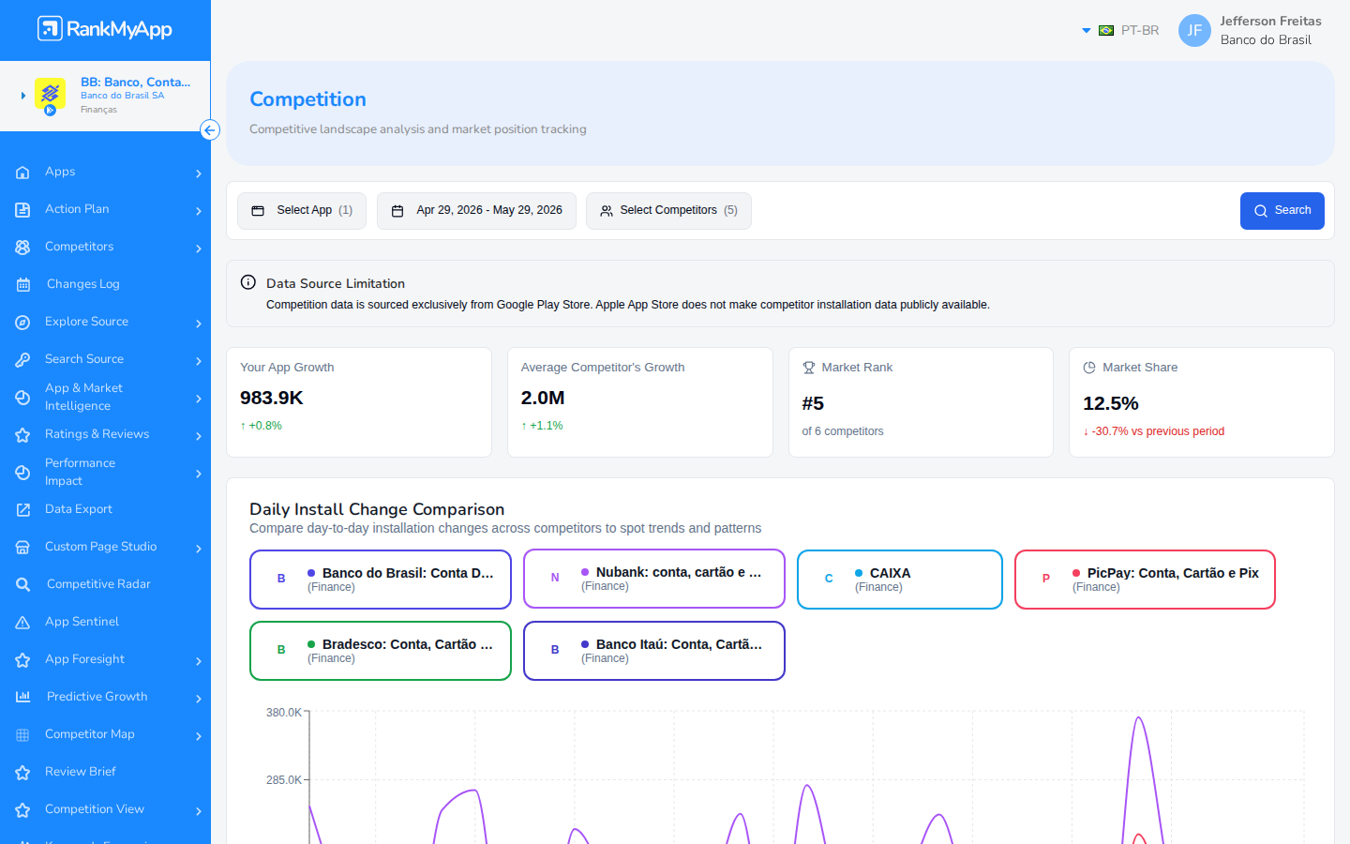The height and width of the screenshot is (844, 1350).
Task: Click the Custom Page Studio store icon
Action: coord(22,548)
